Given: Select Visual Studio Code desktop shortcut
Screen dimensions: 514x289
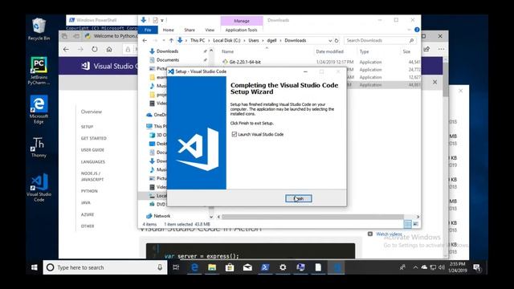Looking at the screenshot, I should coord(39,187).
